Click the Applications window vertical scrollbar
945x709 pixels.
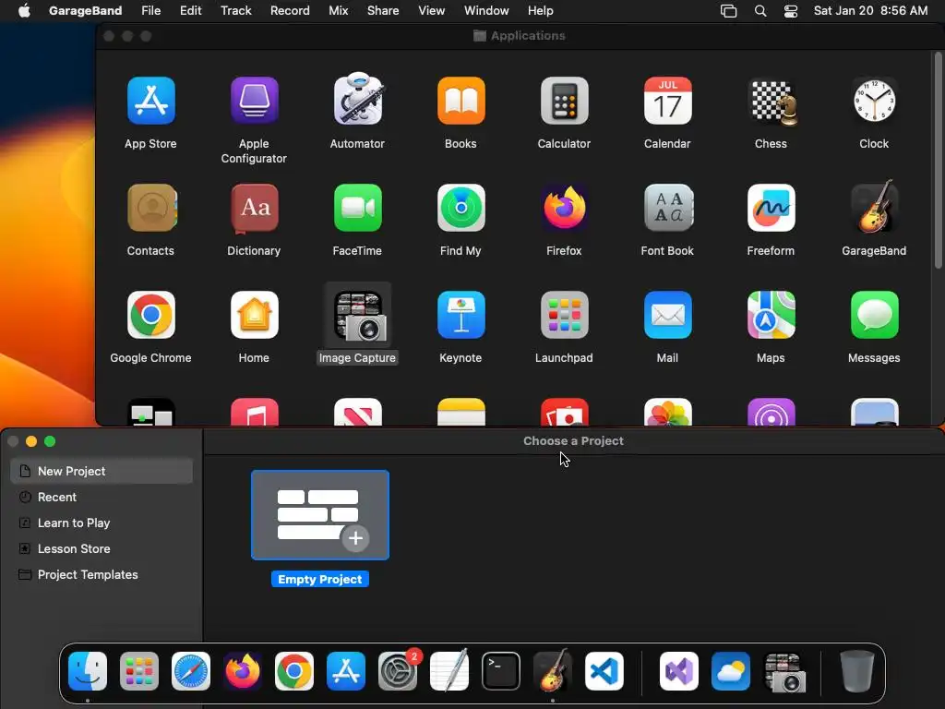938,161
